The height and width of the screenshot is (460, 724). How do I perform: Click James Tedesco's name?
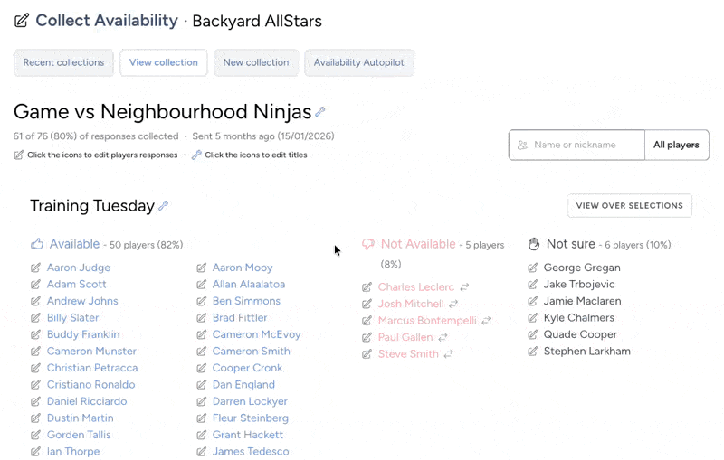point(251,451)
